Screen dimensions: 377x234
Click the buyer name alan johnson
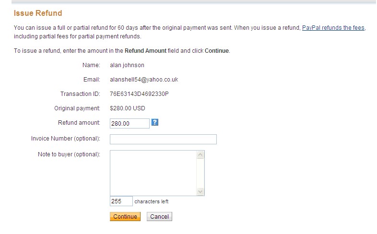coord(127,65)
